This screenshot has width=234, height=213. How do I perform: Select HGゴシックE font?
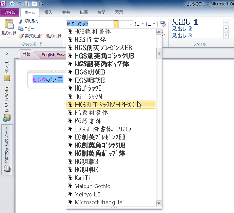[111, 88]
